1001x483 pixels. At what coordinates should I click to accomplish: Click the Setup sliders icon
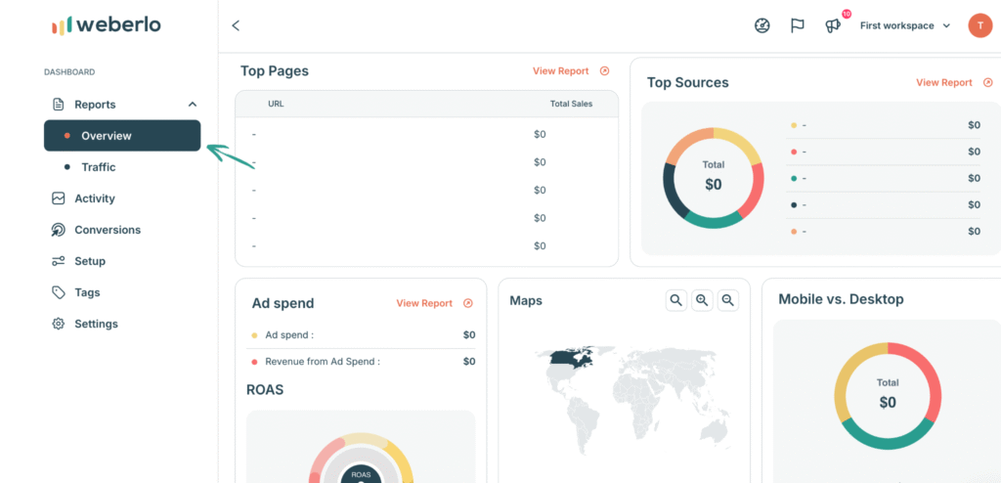pos(58,261)
